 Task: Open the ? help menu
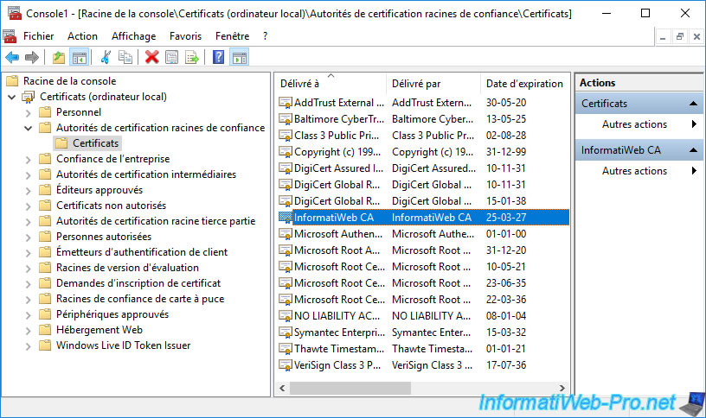coord(266,36)
